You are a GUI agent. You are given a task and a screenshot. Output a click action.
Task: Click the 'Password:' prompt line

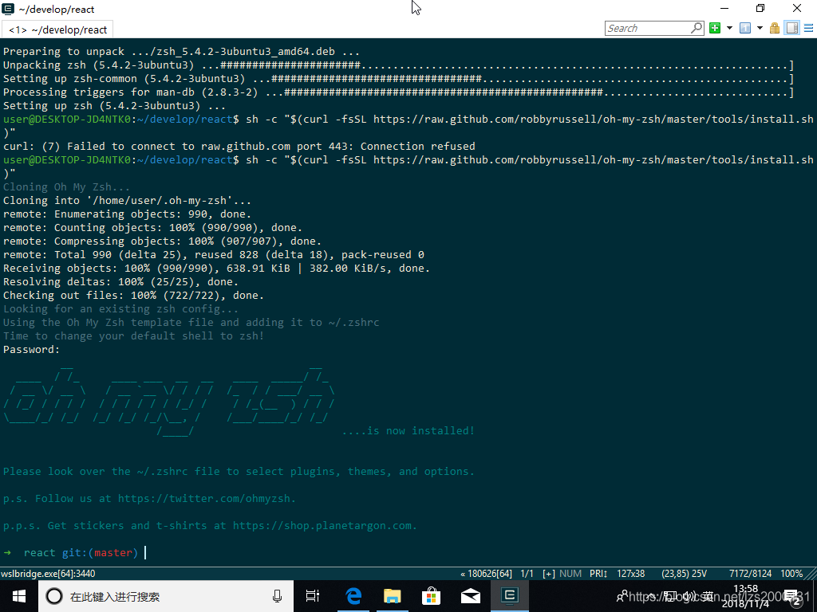[x=31, y=349]
